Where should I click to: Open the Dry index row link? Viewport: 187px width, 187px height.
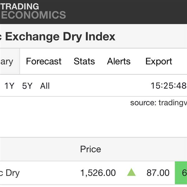point(10,173)
